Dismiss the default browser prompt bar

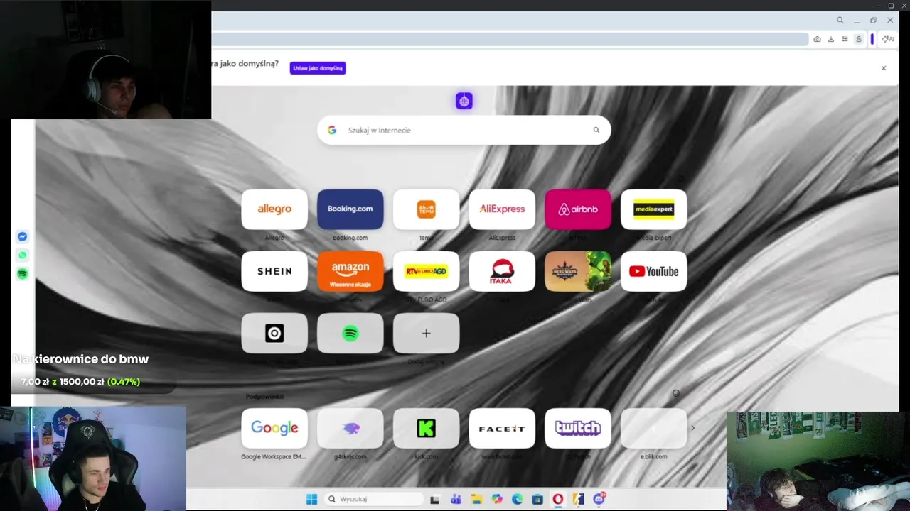pyautogui.click(x=884, y=68)
